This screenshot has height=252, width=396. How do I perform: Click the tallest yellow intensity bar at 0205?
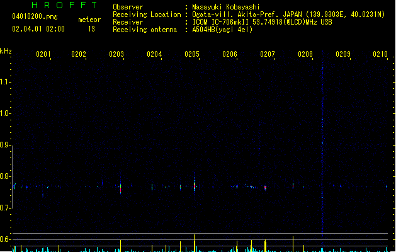pyautogui.click(x=194, y=243)
